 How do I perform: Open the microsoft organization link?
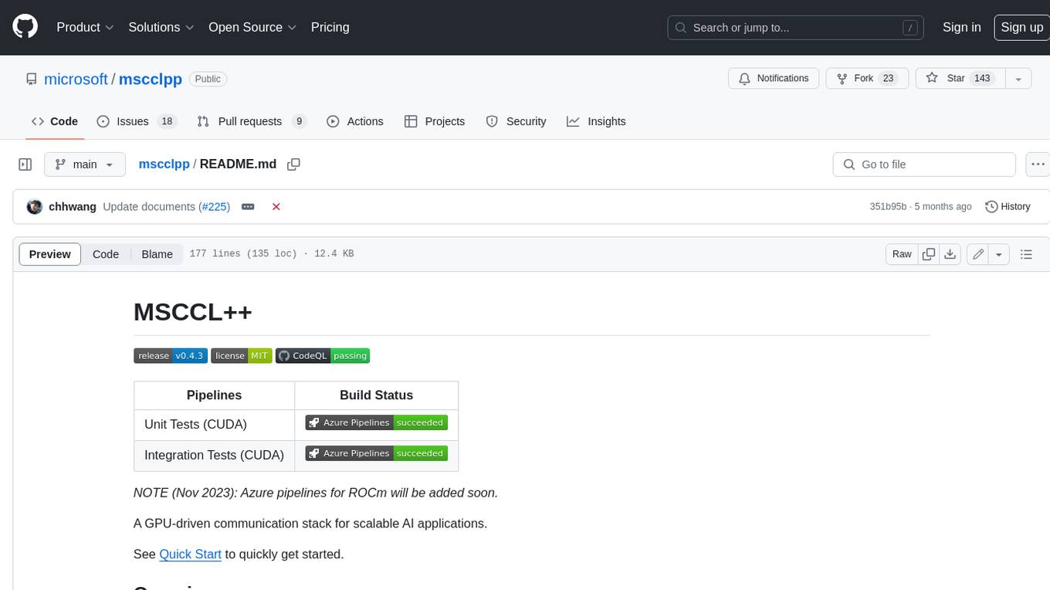pos(76,79)
